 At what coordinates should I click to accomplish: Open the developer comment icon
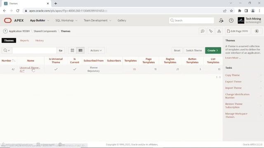(x=203, y=31)
